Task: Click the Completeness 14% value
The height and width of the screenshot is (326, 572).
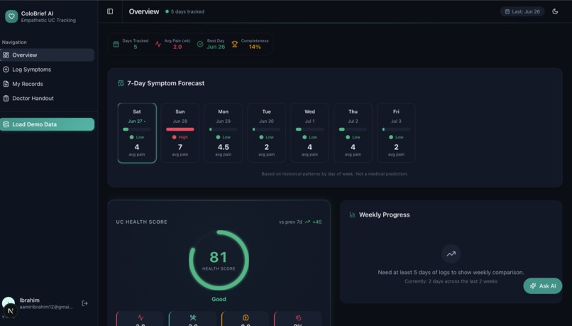Action: pos(255,47)
